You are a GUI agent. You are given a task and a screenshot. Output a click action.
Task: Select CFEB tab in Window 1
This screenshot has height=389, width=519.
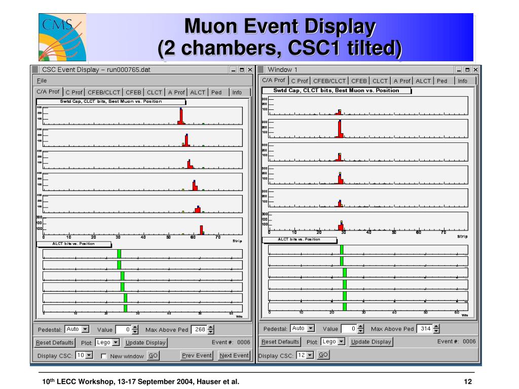(359, 81)
